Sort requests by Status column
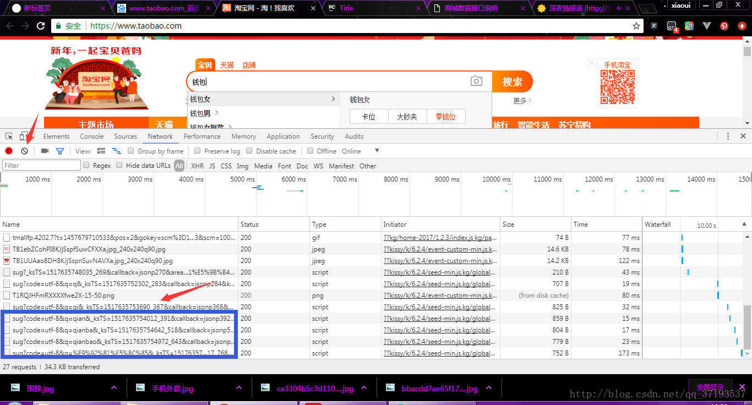 [274, 224]
